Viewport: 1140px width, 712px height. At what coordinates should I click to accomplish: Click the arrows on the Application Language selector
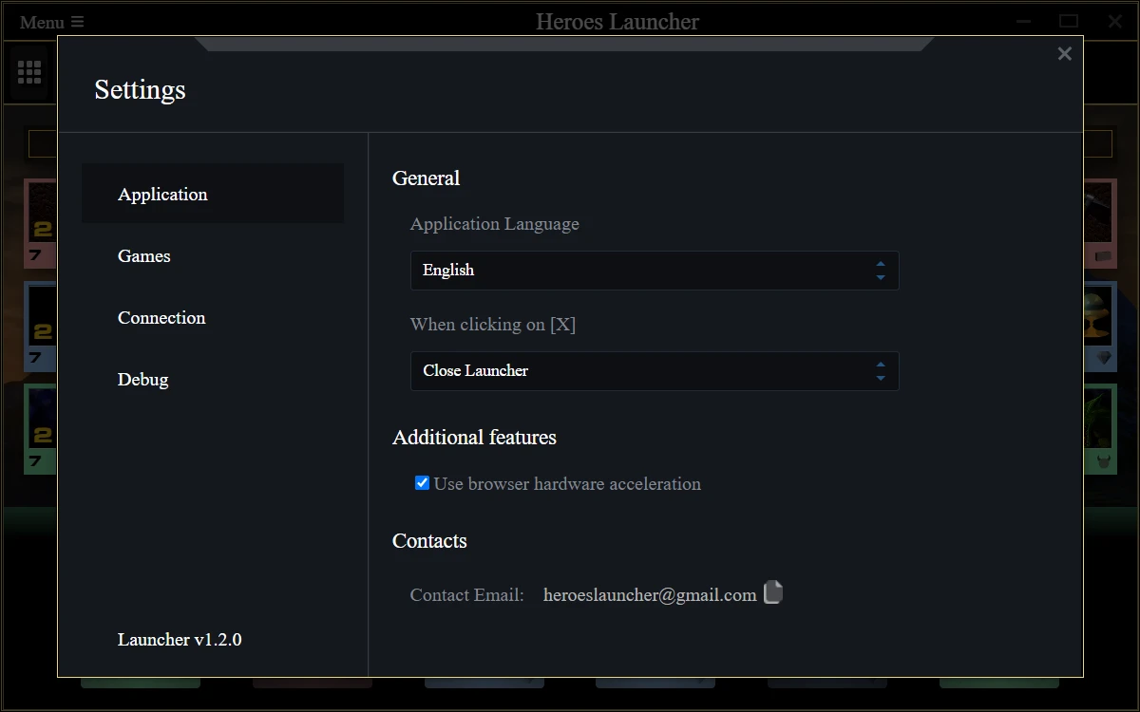880,271
